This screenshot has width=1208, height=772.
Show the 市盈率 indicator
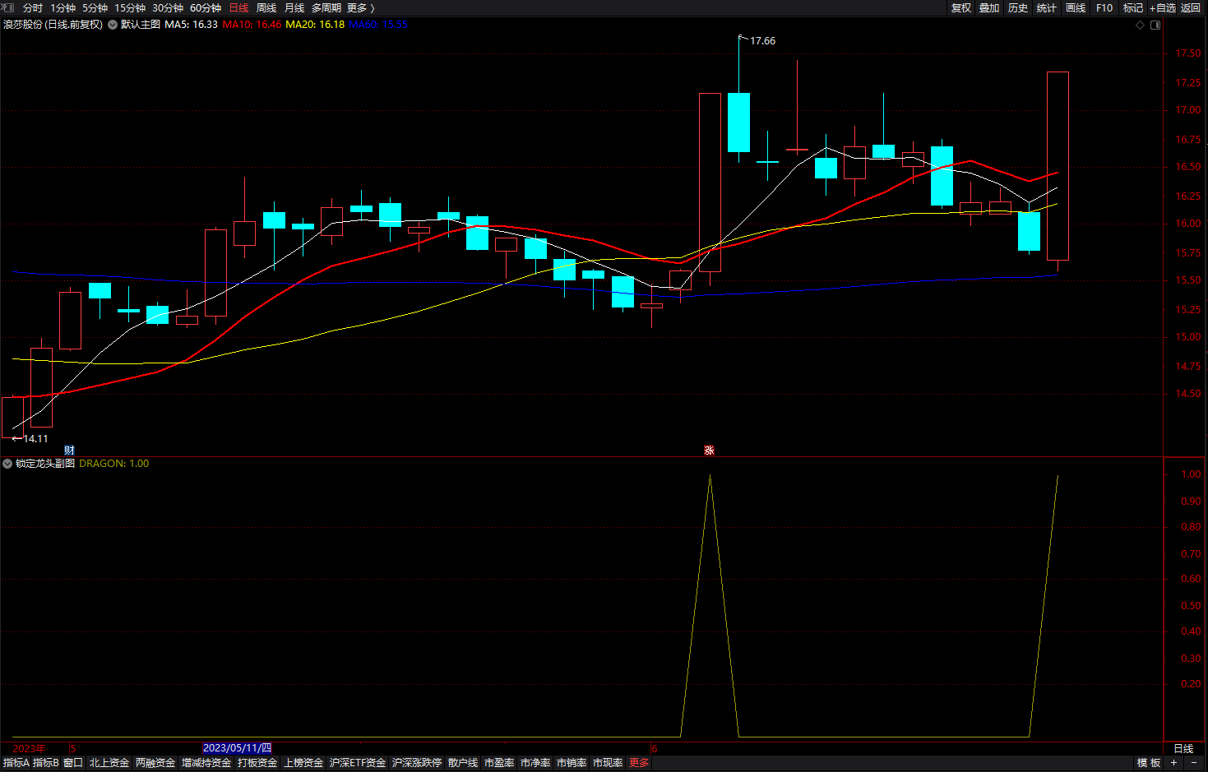[499, 763]
